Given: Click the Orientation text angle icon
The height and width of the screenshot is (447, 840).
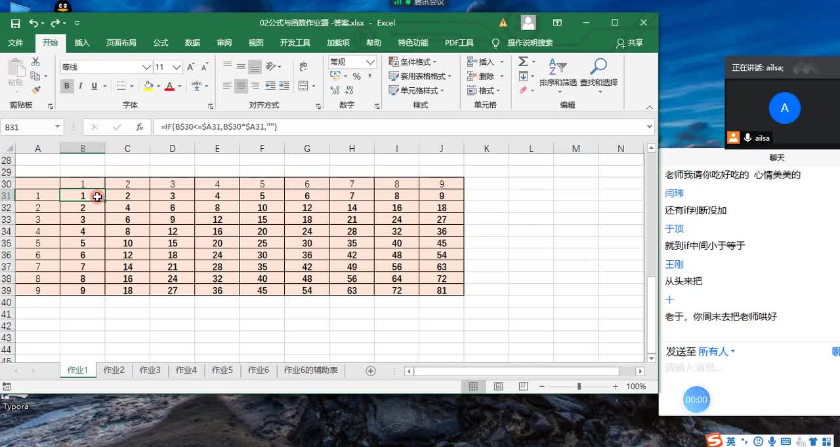Looking at the screenshot, I should (x=271, y=66).
